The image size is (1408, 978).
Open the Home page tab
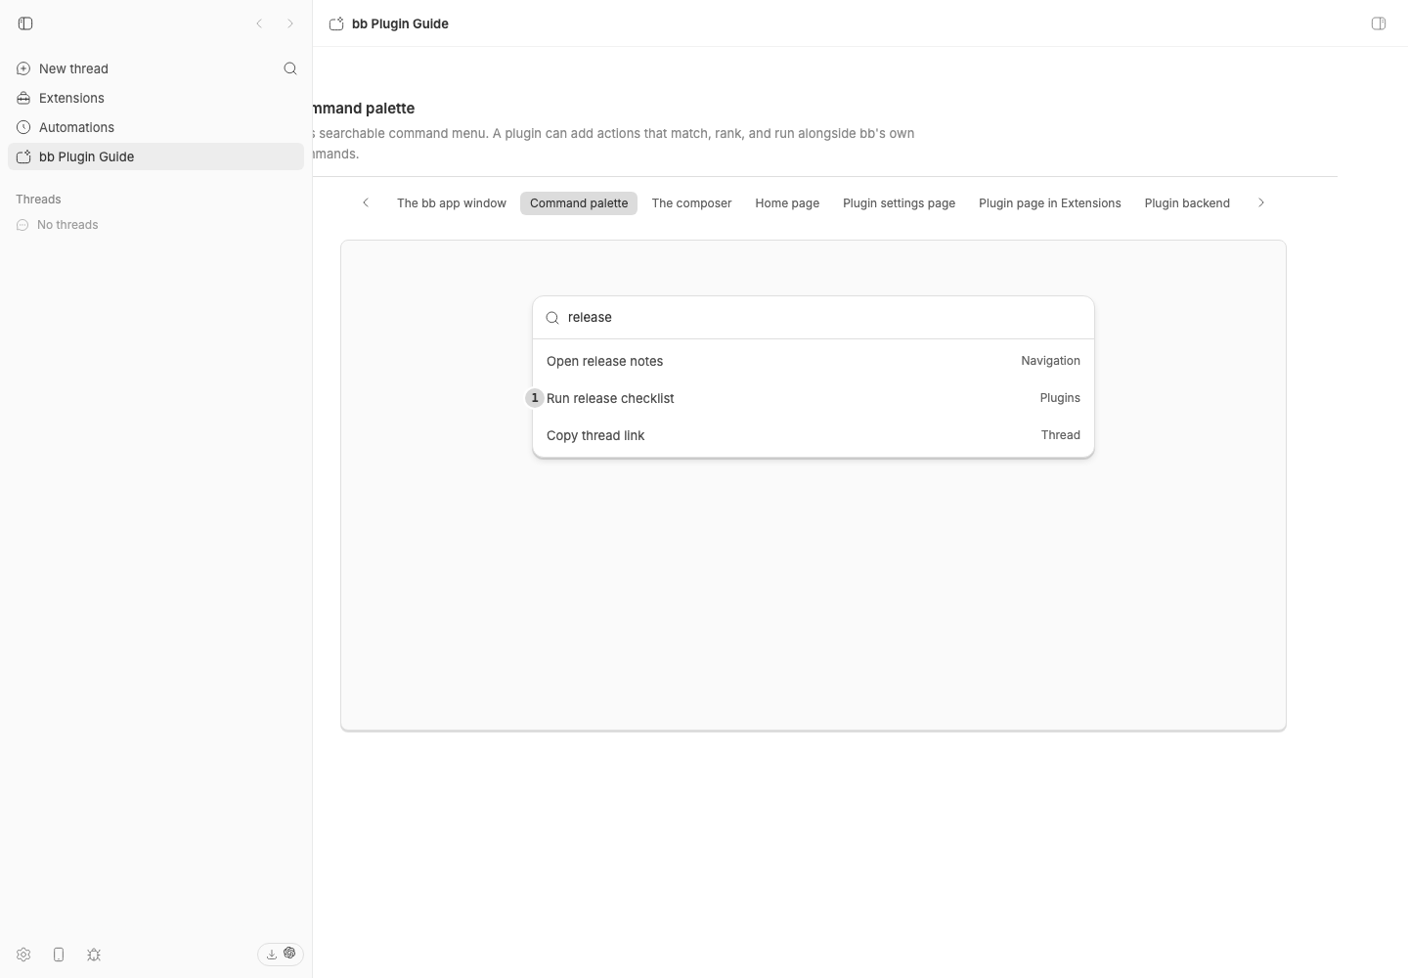coord(787,203)
